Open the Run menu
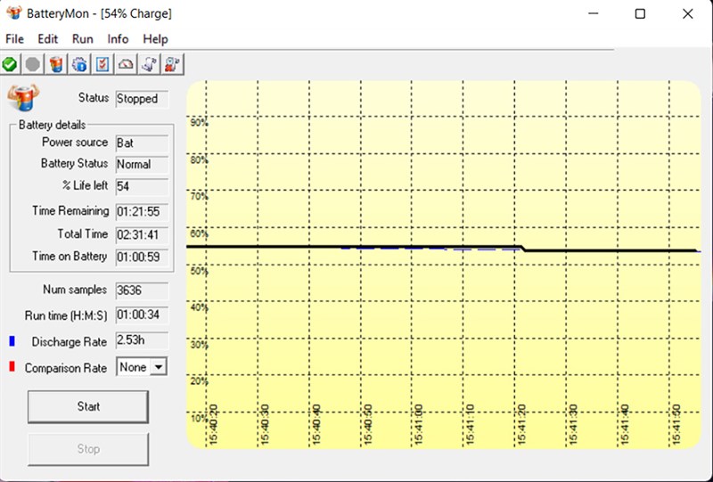713x482 pixels. pos(83,39)
